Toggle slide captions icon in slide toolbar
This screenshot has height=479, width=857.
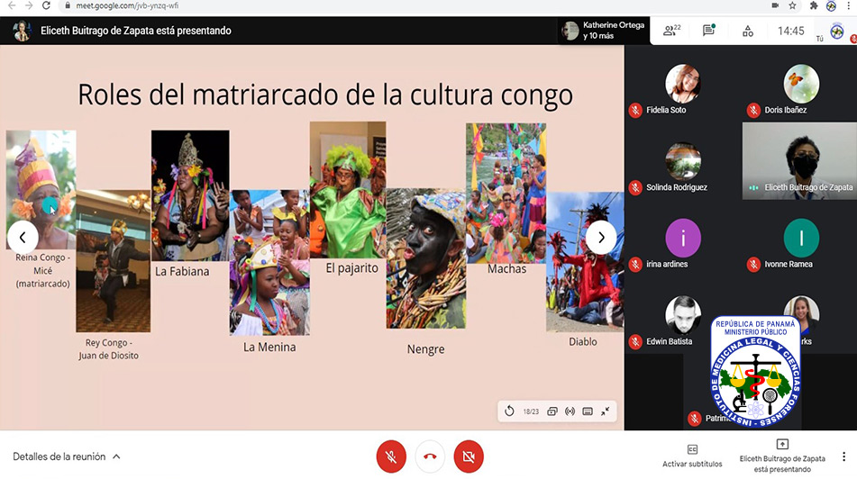click(588, 411)
